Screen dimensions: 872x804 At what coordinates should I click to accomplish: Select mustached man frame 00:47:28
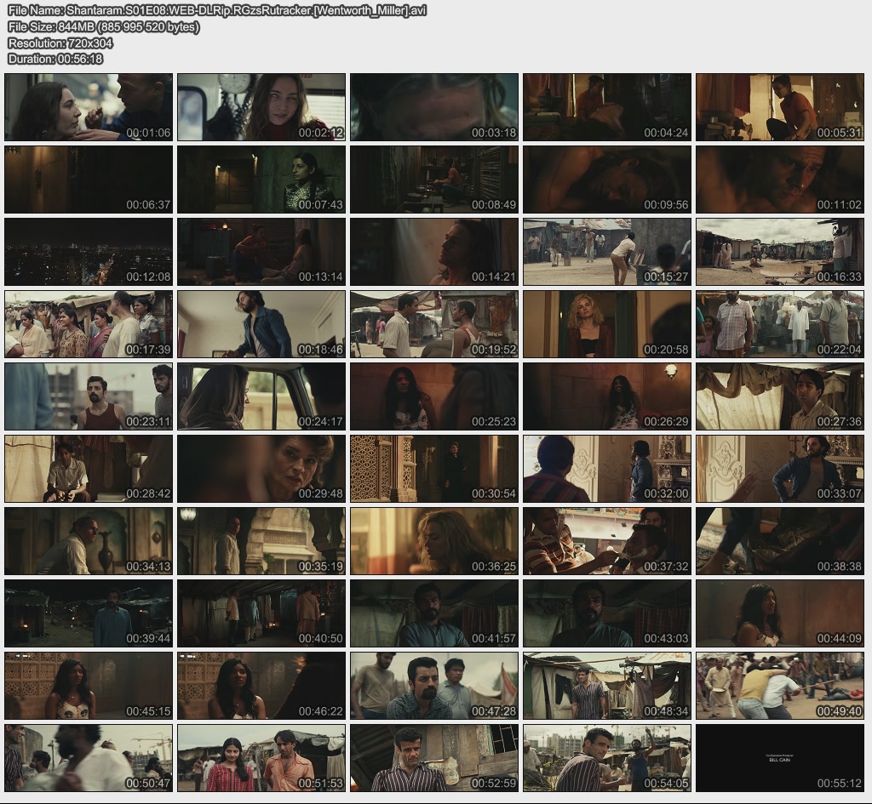tap(434, 687)
